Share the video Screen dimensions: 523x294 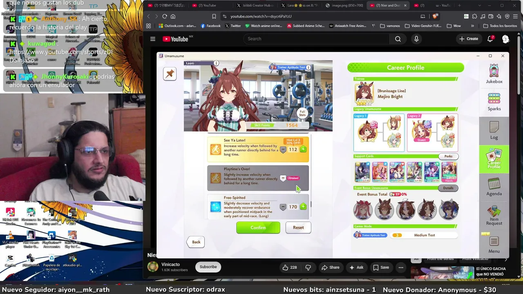pos(331,267)
